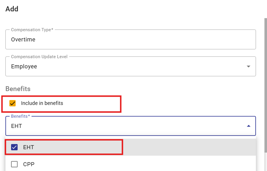Viewport: 267px width, 171px height.
Task: Click the down arrow beside Employee
Action: pyautogui.click(x=248, y=66)
